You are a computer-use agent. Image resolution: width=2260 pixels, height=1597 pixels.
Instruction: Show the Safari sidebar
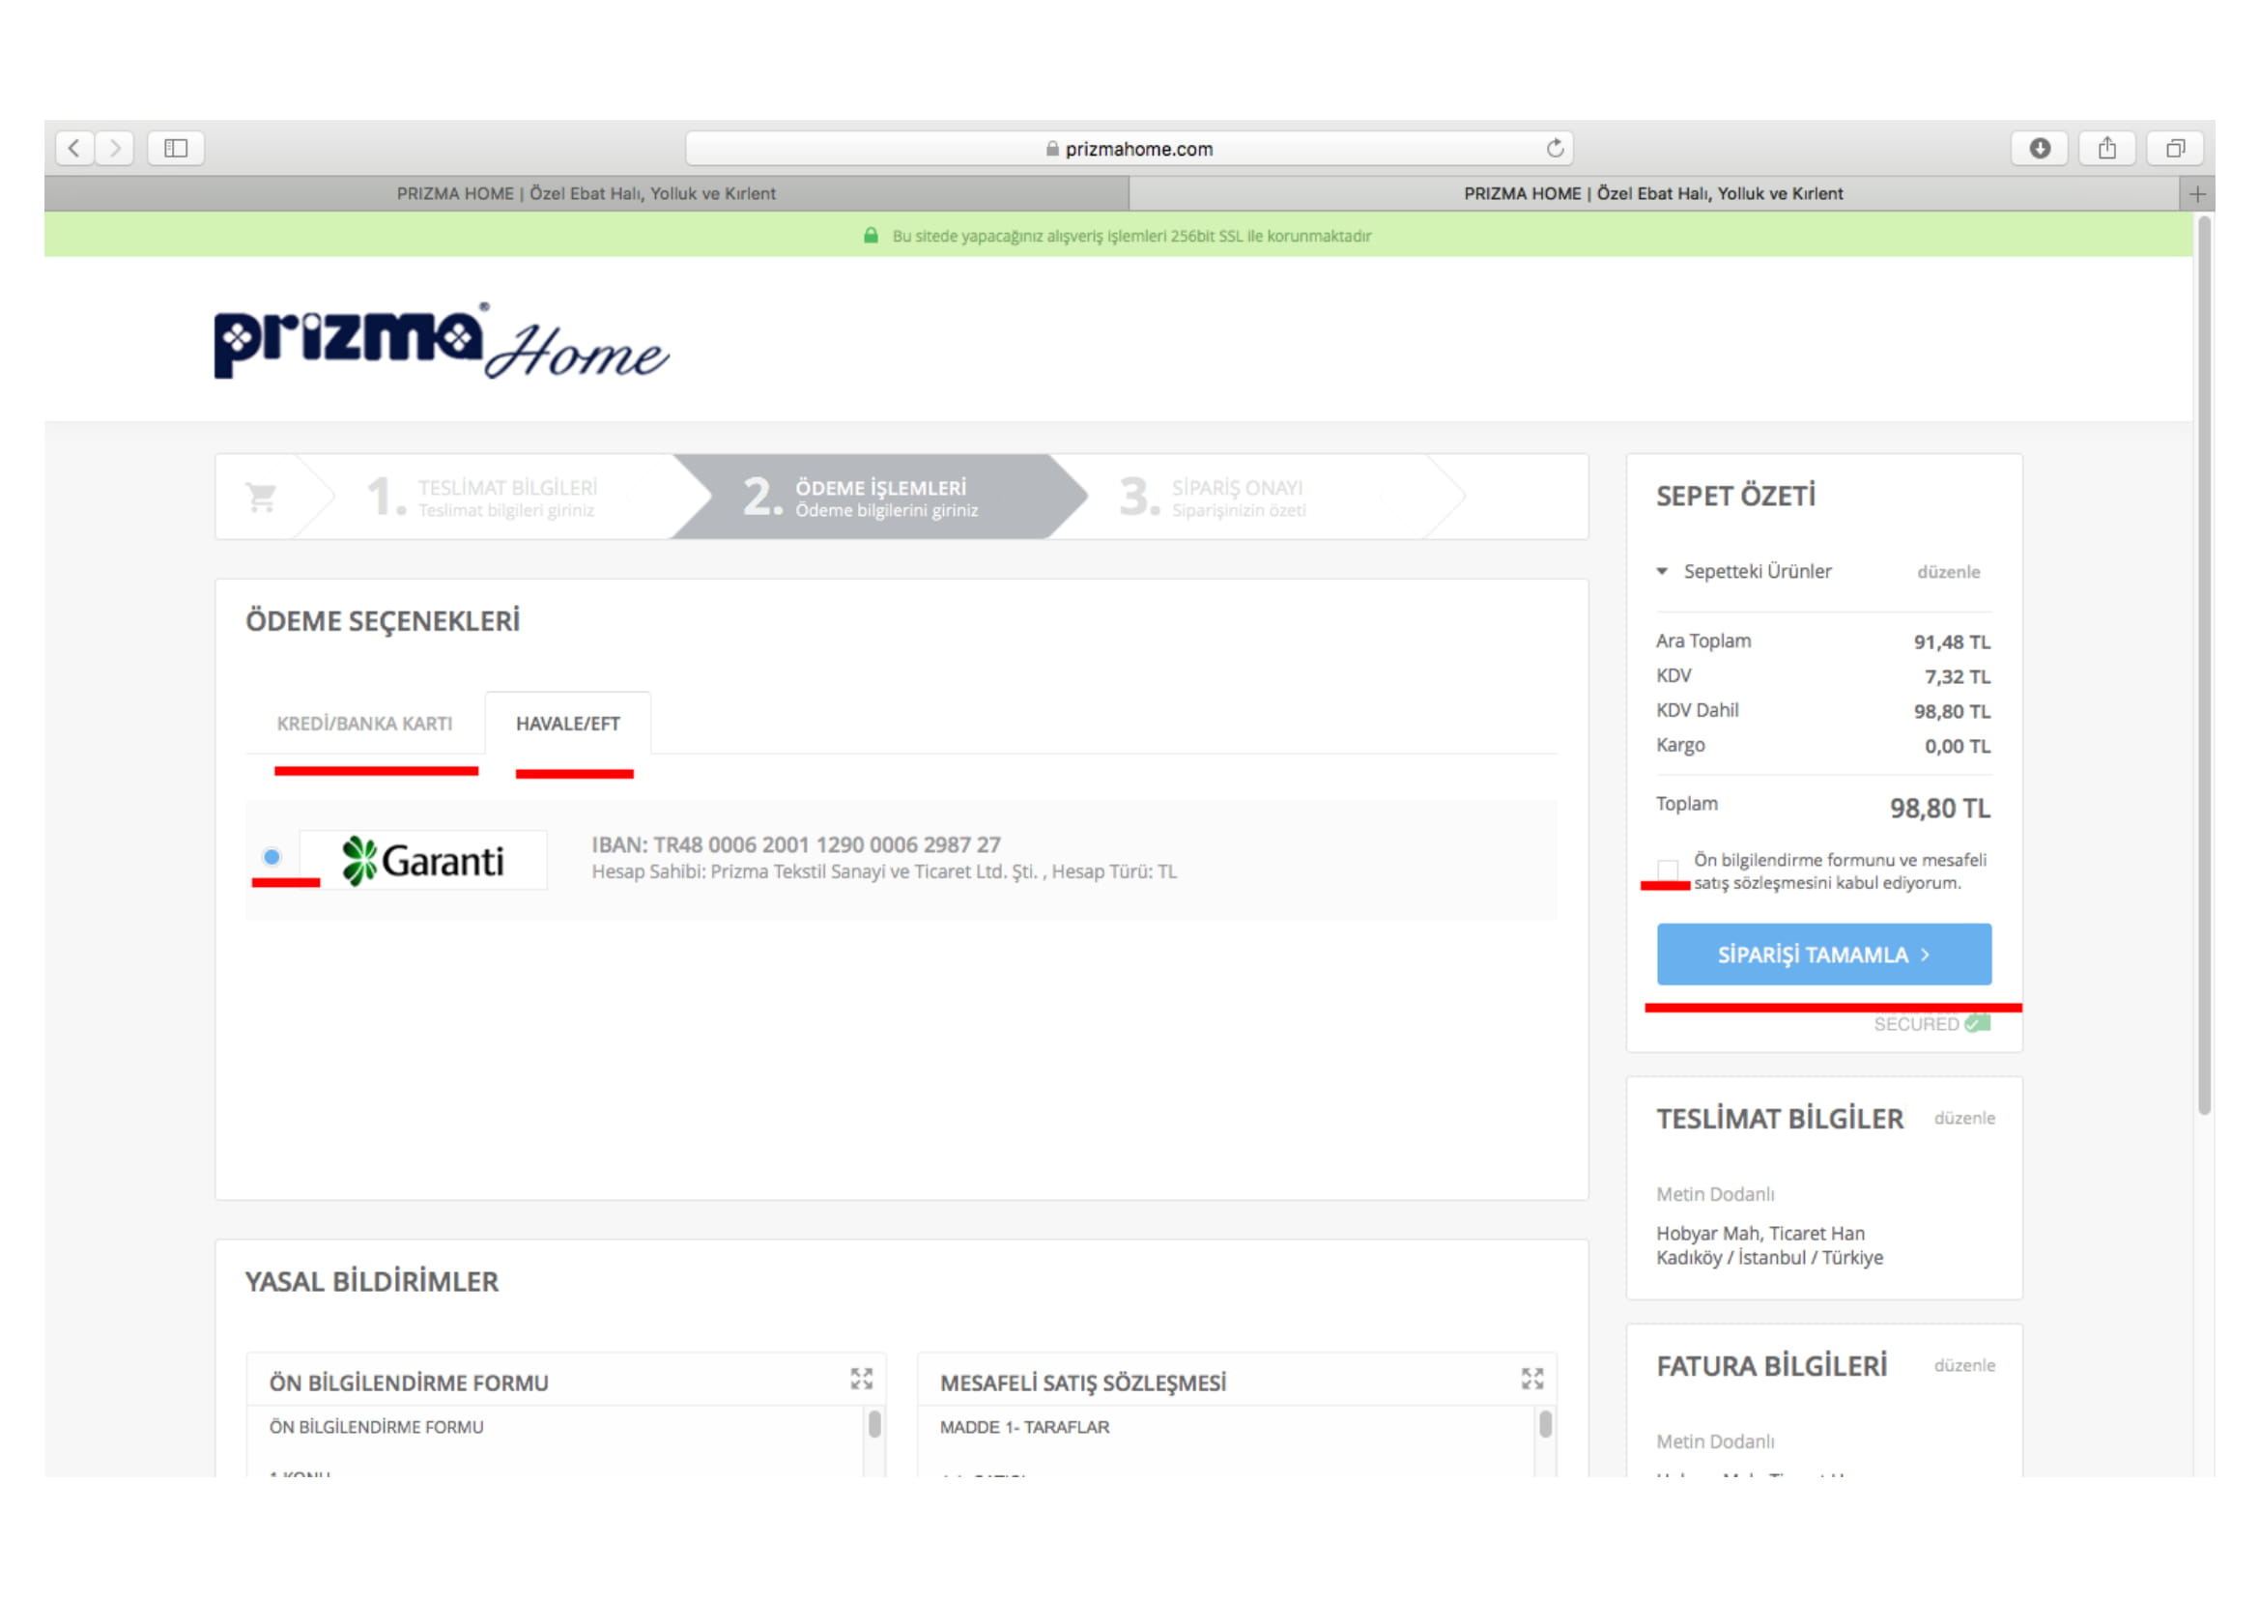pyautogui.click(x=176, y=149)
